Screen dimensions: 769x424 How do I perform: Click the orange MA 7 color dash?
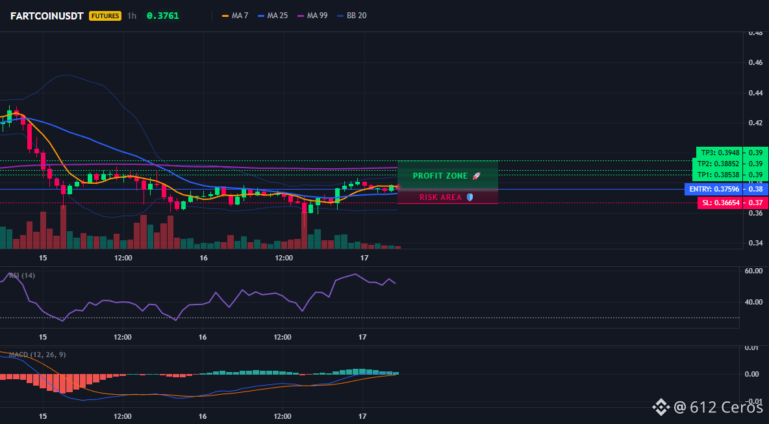[225, 16]
